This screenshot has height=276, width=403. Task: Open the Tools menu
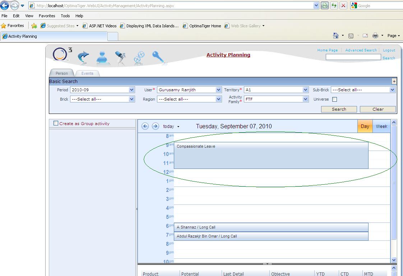pos(65,16)
